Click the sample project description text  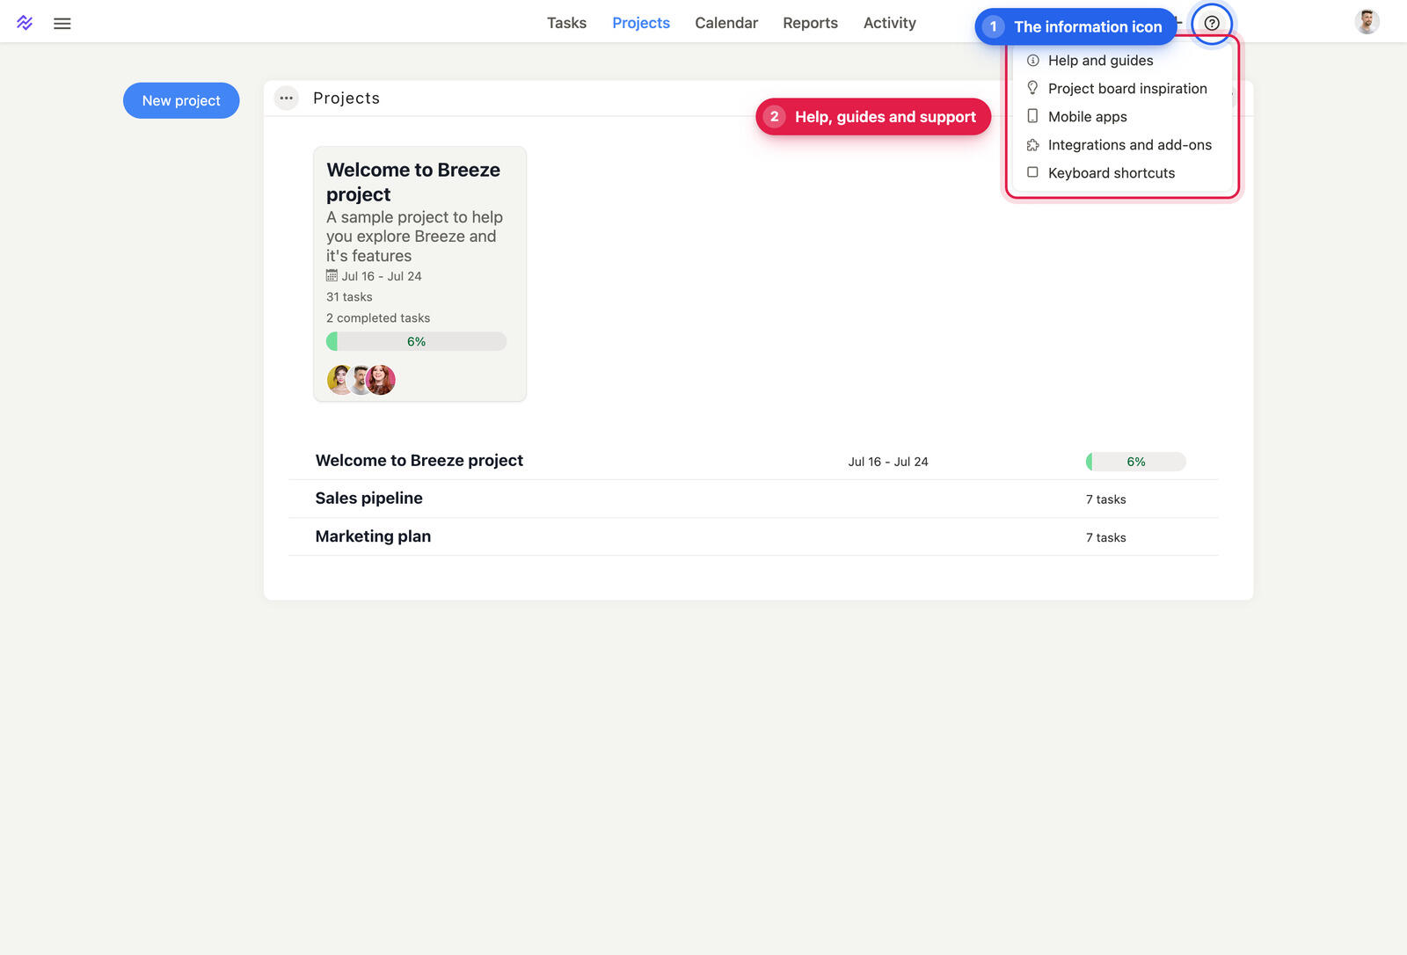tap(414, 237)
